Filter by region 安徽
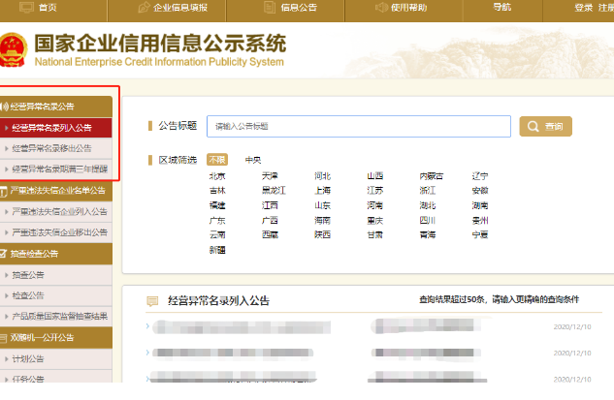 (480, 191)
